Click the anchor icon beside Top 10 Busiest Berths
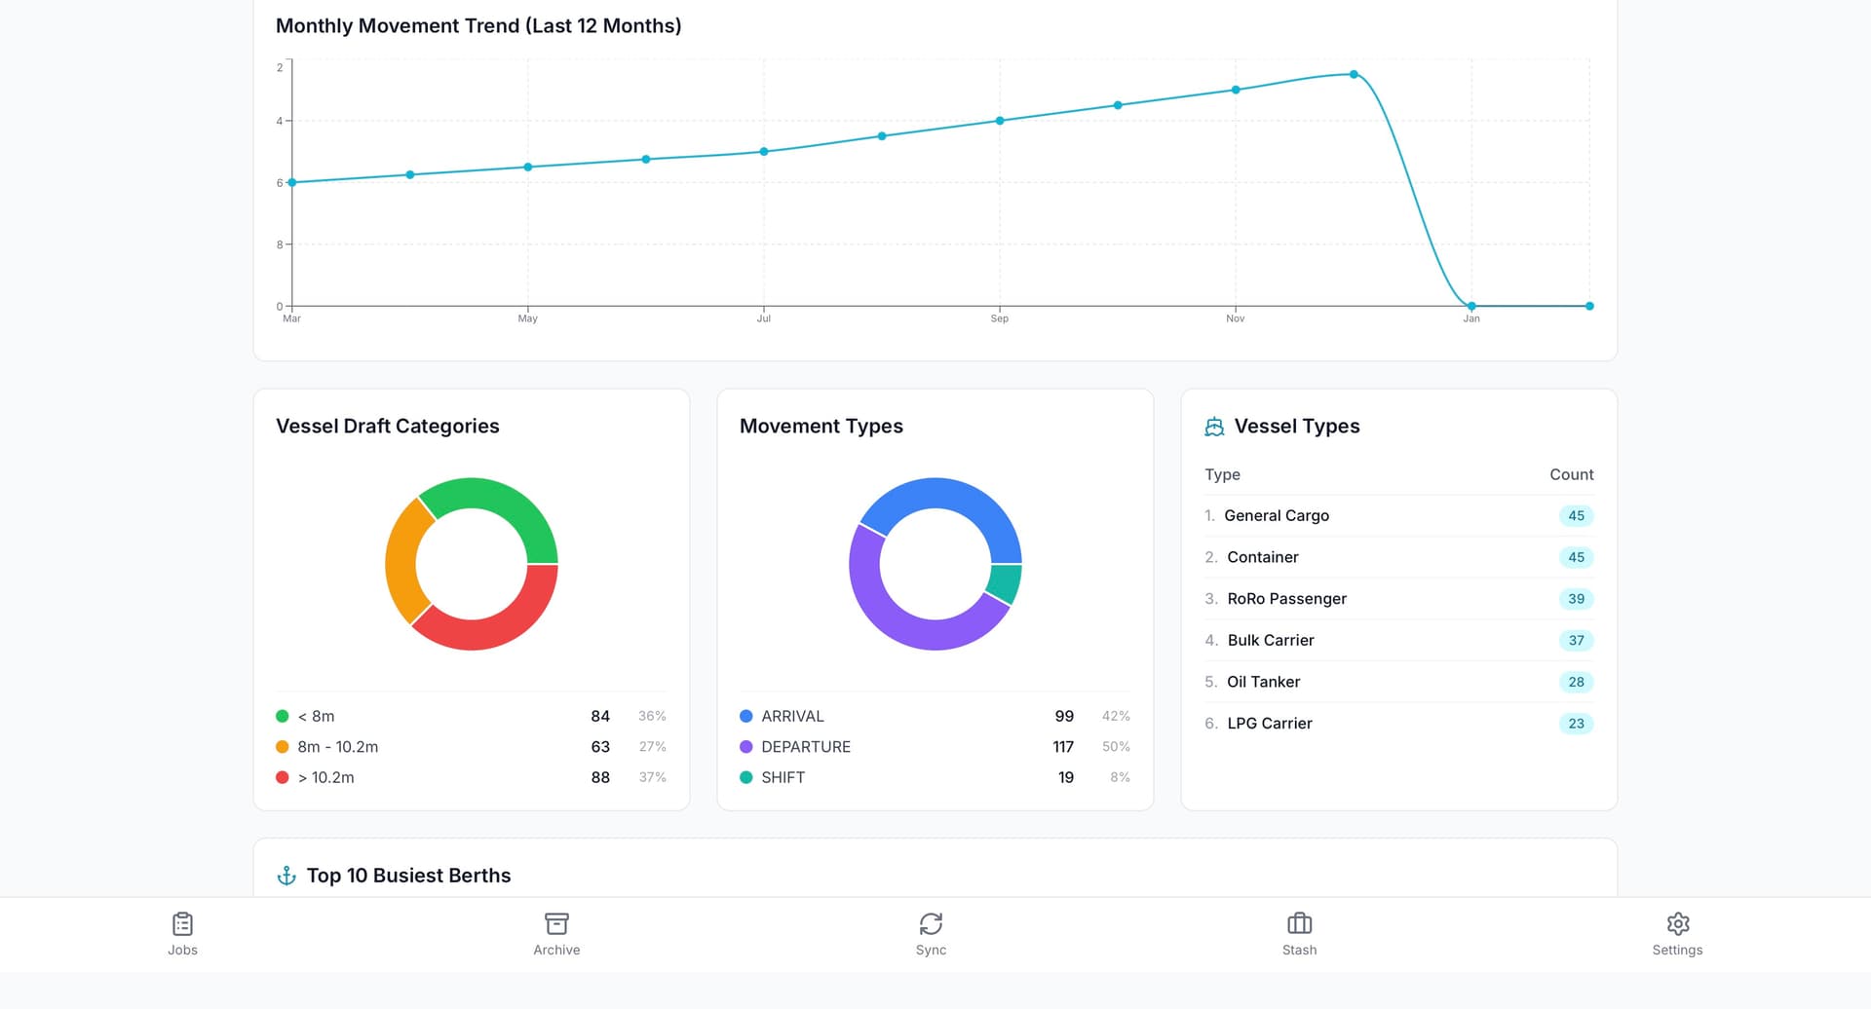 pos(286,875)
